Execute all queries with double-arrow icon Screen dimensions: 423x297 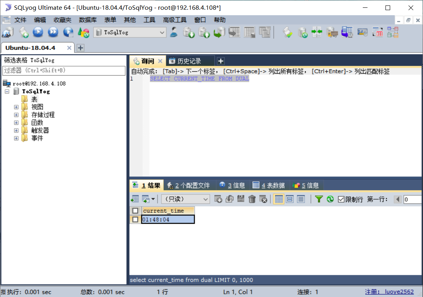tap(53, 32)
